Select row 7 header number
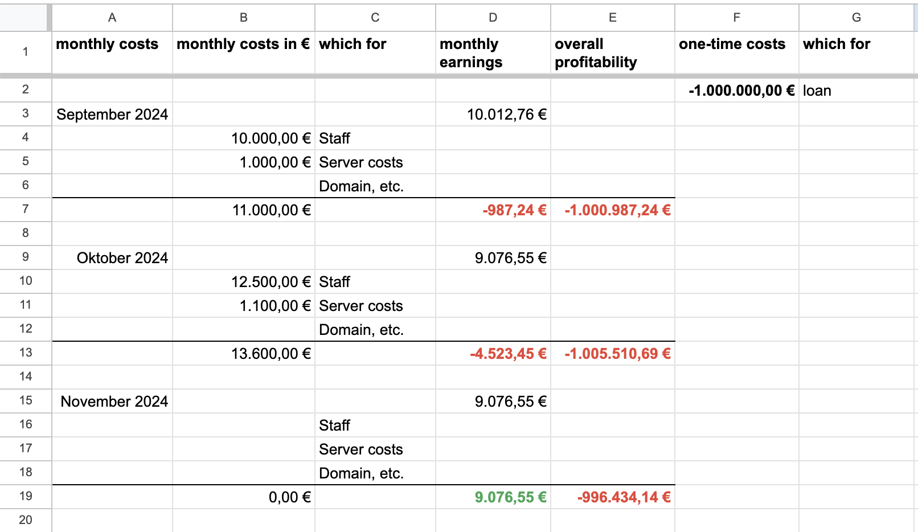918x532 pixels. pyautogui.click(x=26, y=209)
